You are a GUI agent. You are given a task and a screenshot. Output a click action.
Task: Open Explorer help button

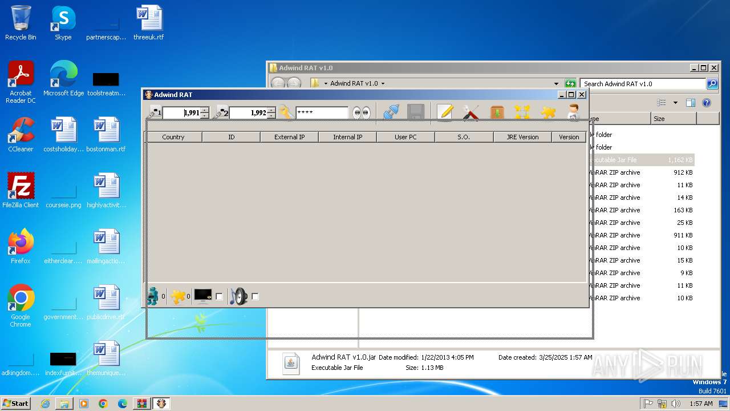click(x=707, y=103)
